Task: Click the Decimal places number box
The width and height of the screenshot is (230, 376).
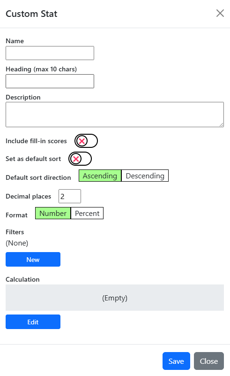Action: pyautogui.click(x=70, y=196)
